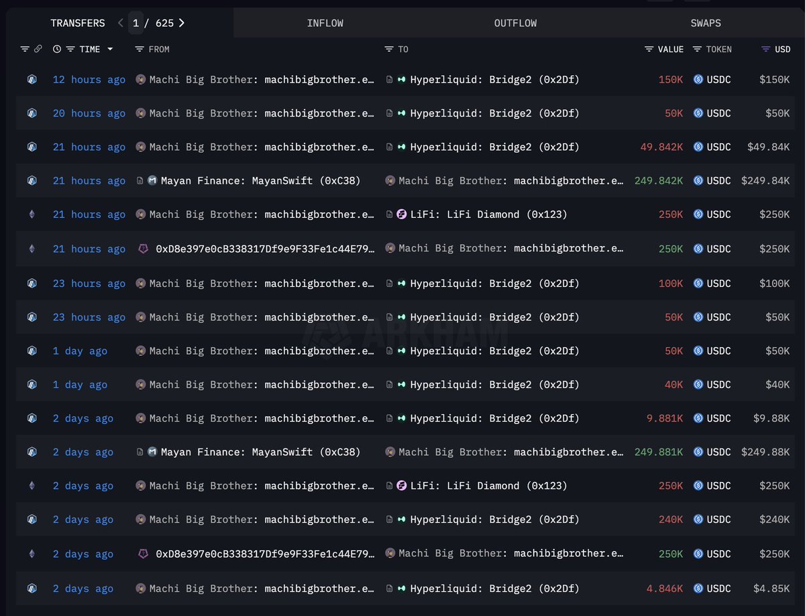This screenshot has width=805, height=616.
Task: Click the Arbitrum chain icon in the 4.846K row
Action: point(32,589)
